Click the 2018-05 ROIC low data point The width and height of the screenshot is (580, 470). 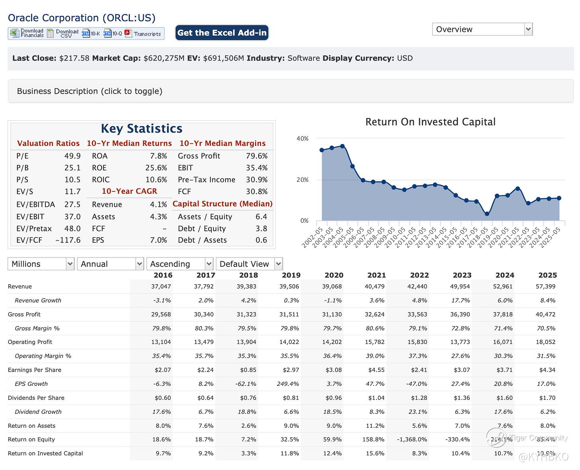pyautogui.click(x=487, y=214)
